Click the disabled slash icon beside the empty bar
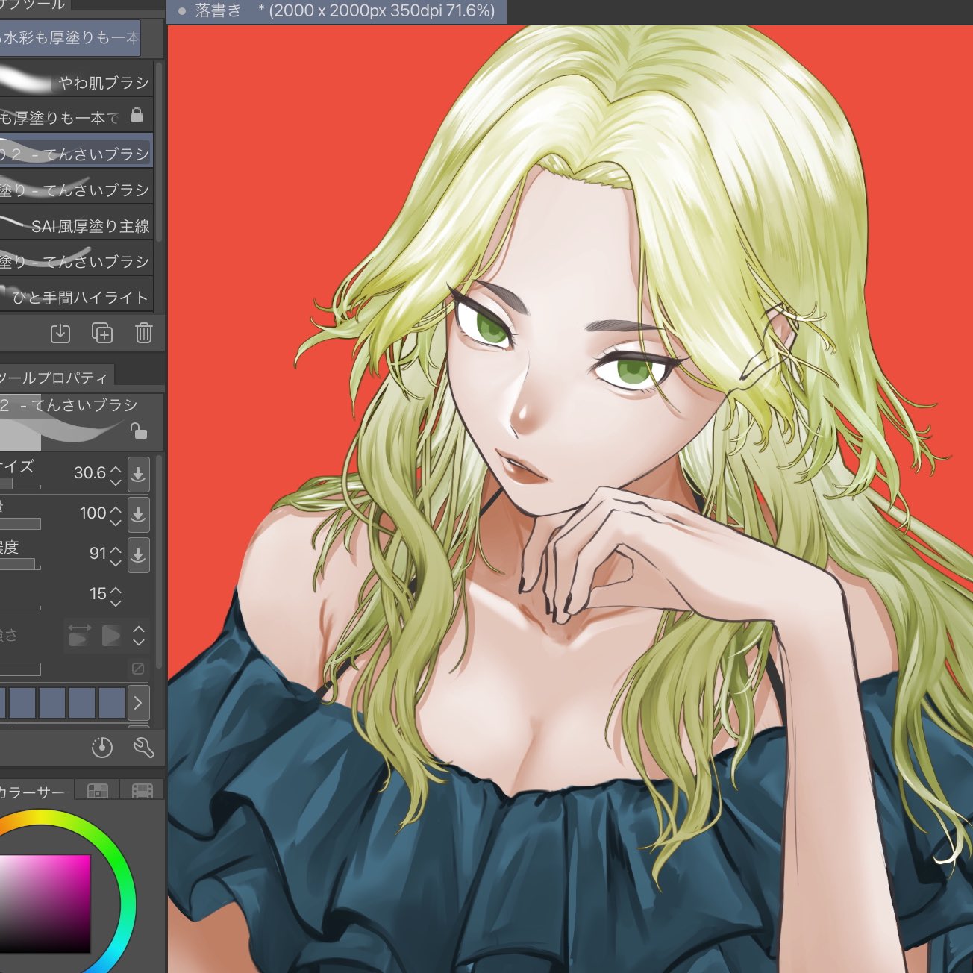The width and height of the screenshot is (973, 973). [138, 669]
